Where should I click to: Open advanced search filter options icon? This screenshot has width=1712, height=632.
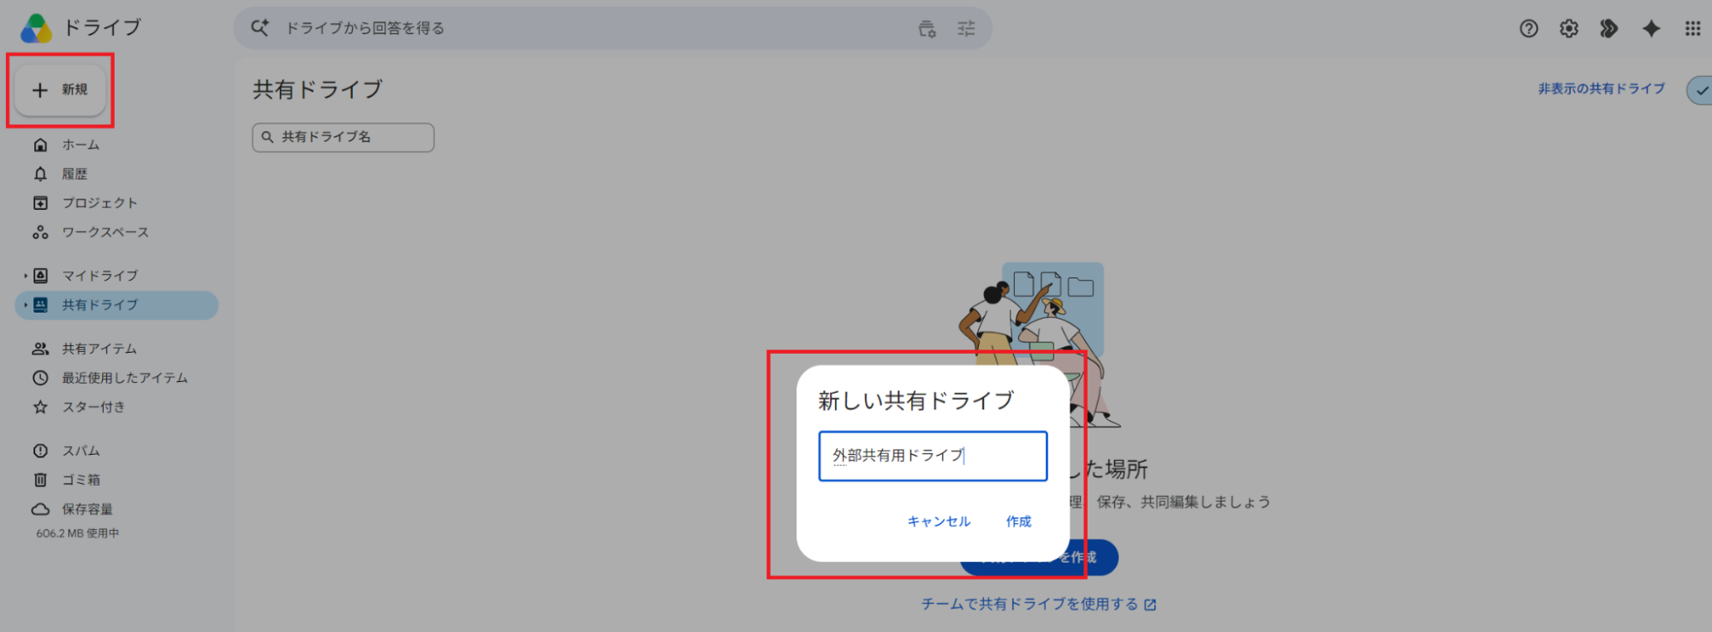pos(966,29)
